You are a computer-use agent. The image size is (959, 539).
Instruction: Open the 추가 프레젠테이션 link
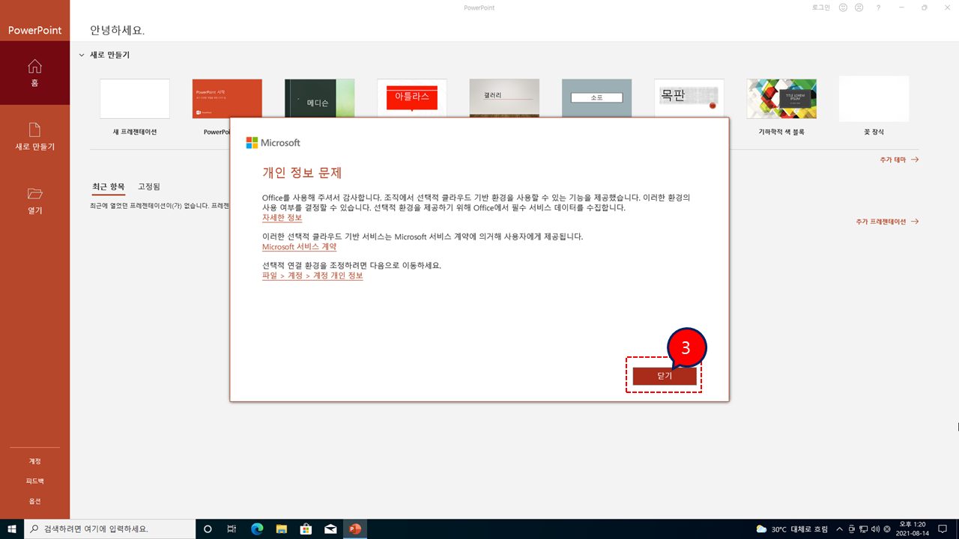[x=887, y=222]
